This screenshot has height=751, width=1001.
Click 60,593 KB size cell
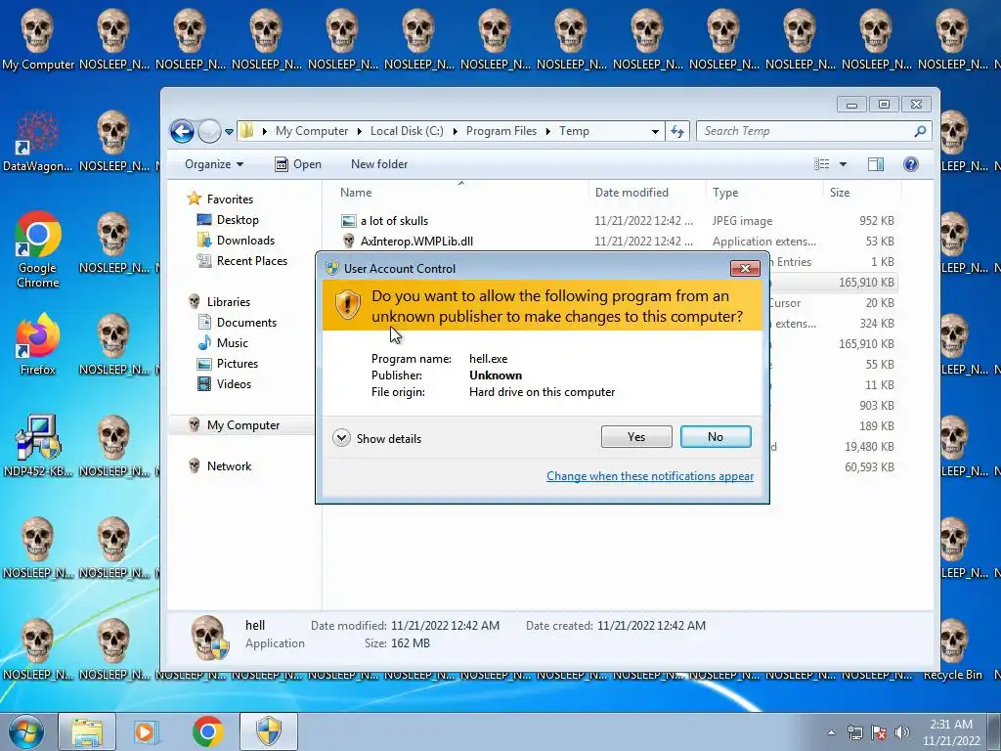[869, 467]
